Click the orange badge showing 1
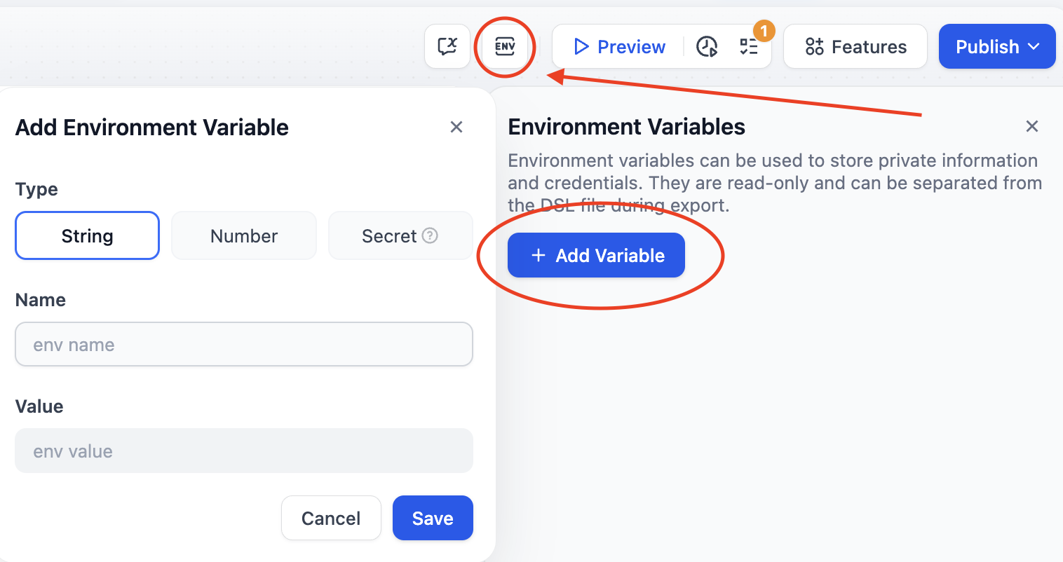This screenshot has height=562, width=1063. coord(764,31)
